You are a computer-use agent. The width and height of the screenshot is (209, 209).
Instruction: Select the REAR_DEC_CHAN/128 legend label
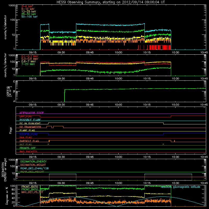[34, 169]
